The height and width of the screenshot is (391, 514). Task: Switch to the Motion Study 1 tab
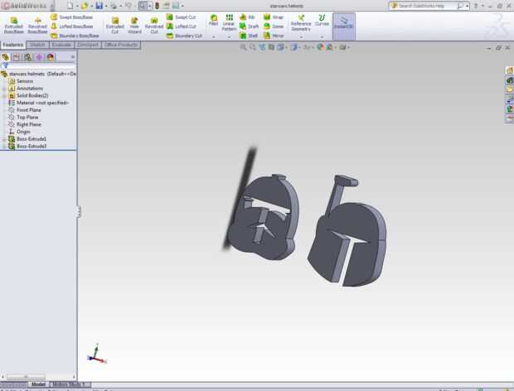[x=69, y=384]
